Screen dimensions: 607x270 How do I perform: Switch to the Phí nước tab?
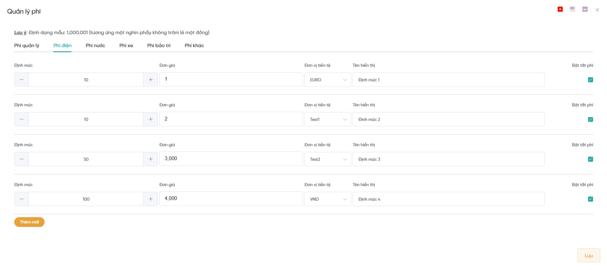[95, 46]
